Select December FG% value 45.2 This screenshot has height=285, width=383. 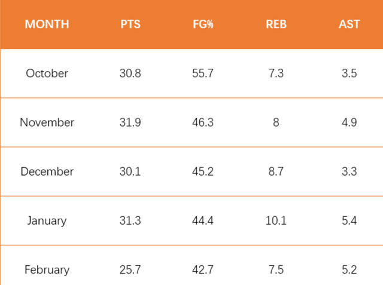coord(203,171)
